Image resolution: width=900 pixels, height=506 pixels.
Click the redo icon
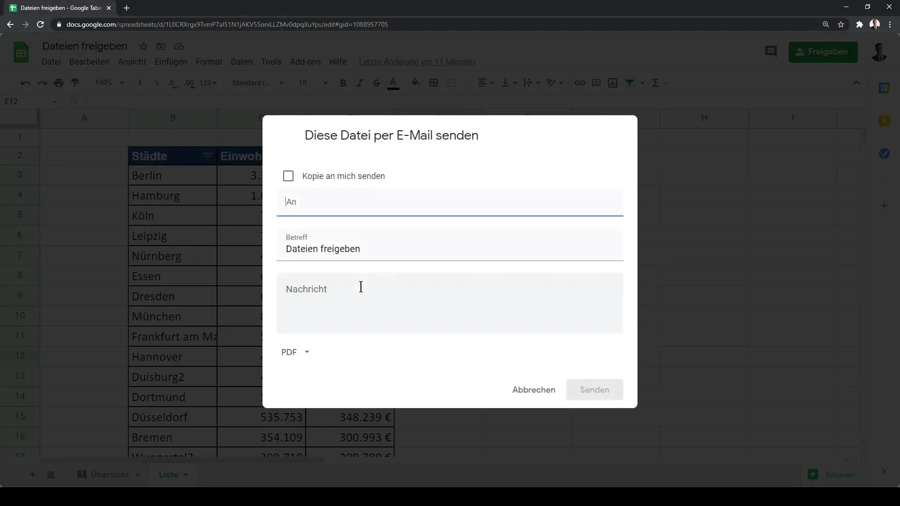click(42, 83)
